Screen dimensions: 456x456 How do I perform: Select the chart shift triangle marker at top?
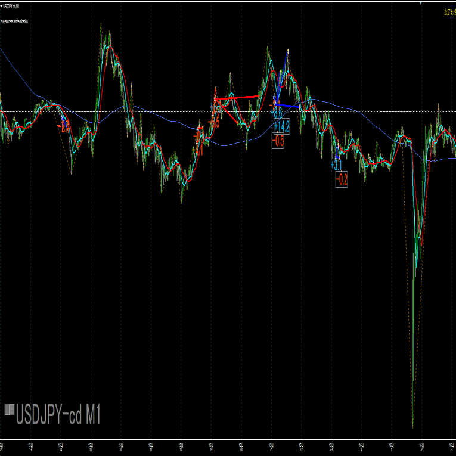pyautogui.click(x=420, y=3)
